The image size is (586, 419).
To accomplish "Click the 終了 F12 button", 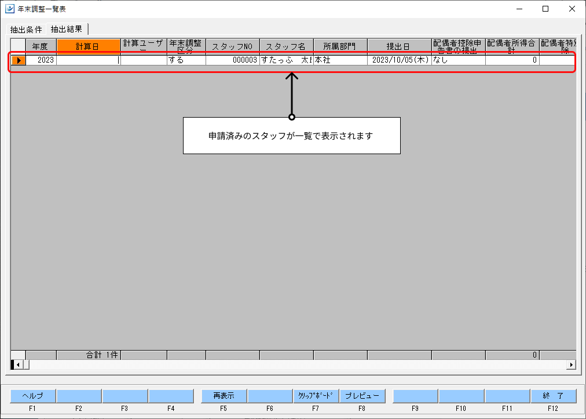I will (x=554, y=396).
